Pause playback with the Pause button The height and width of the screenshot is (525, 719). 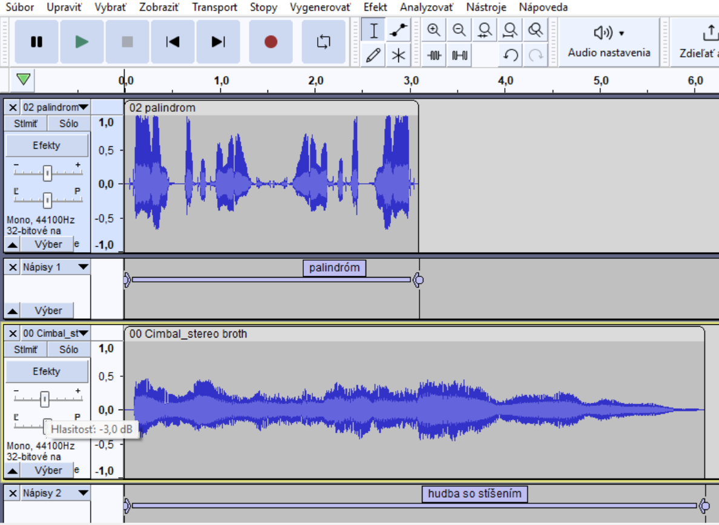pos(36,42)
